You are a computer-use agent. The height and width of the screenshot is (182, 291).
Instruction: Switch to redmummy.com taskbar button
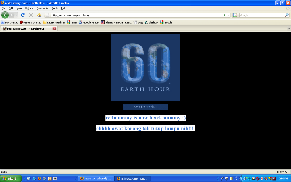(x=132, y=179)
